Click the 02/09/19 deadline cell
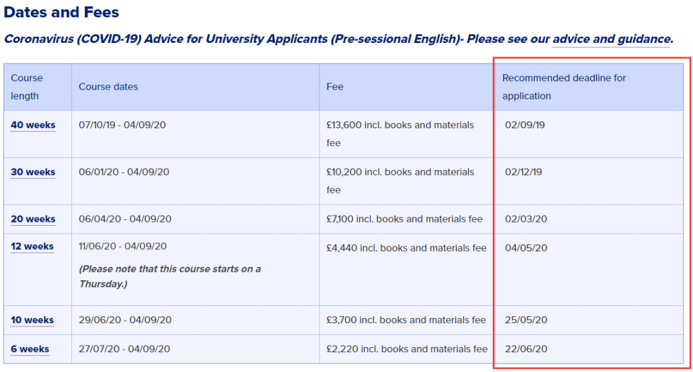Viewport: 693px width, 372px height. (589, 134)
